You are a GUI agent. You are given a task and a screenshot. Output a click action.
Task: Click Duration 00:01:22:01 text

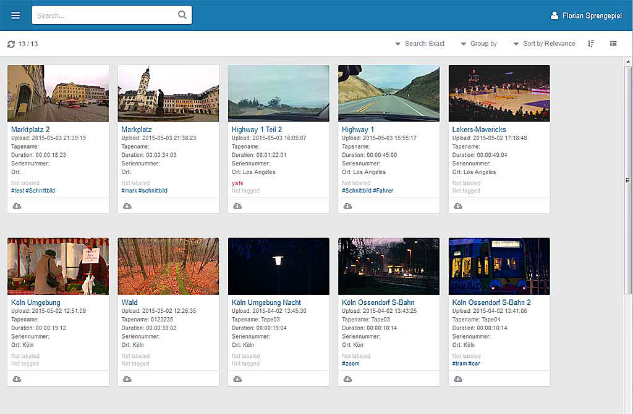coord(259,155)
